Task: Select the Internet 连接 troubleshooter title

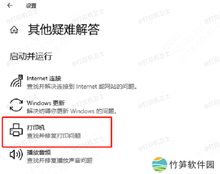Action: (44, 78)
